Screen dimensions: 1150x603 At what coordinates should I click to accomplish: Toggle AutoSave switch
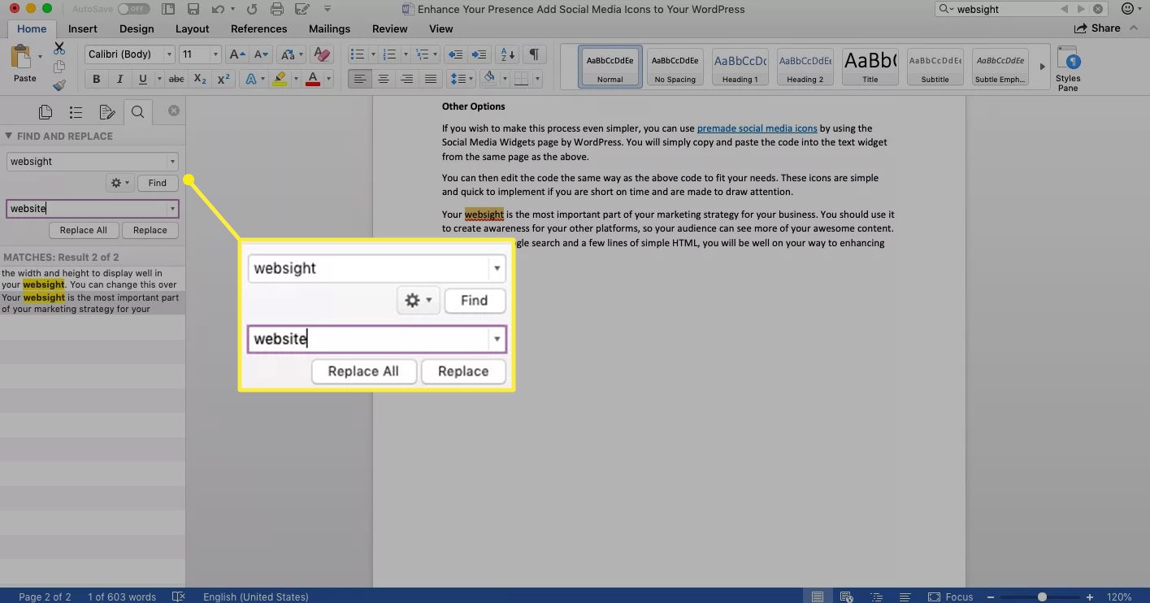pos(133,9)
